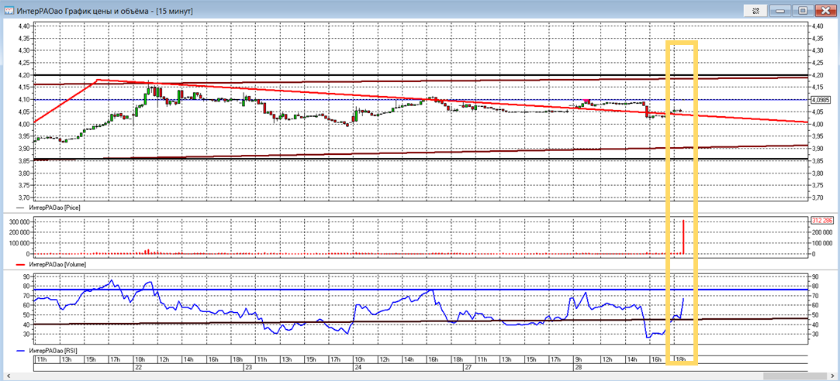This screenshot has height=381, width=840.
Task: Click the red legend line swatch for Volume
Action: 22,264
